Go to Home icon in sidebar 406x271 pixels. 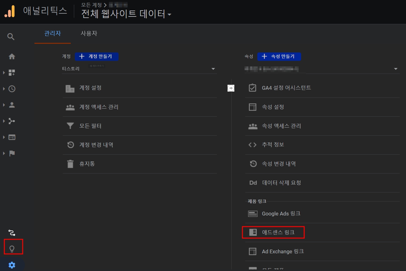click(12, 56)
